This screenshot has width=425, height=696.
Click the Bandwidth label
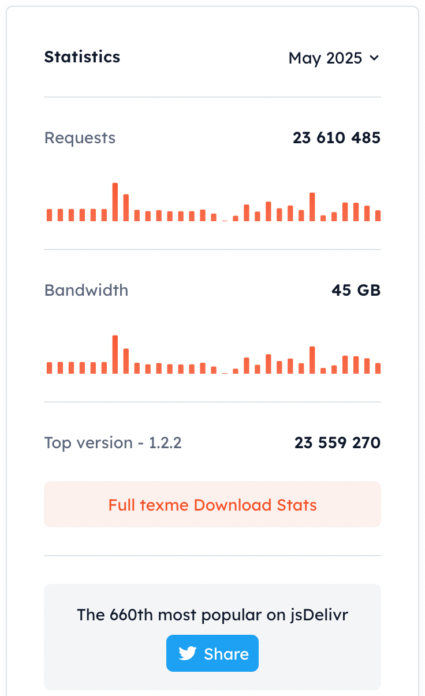(x=86, y=290)
